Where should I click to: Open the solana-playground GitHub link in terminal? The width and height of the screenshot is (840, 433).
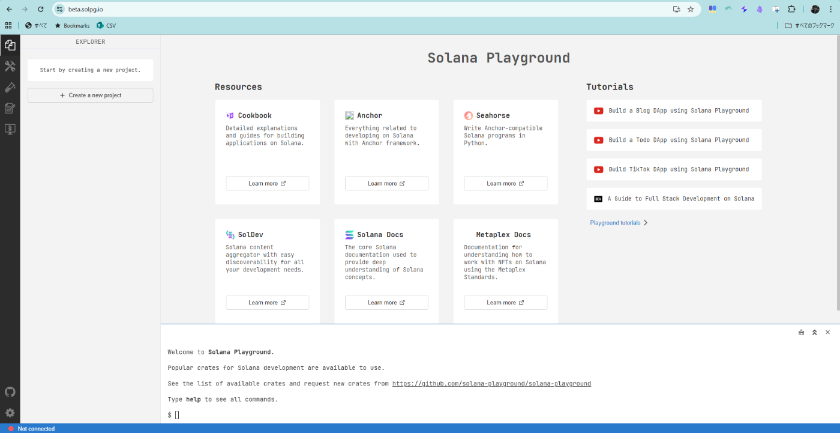click(x=491, y=384)
